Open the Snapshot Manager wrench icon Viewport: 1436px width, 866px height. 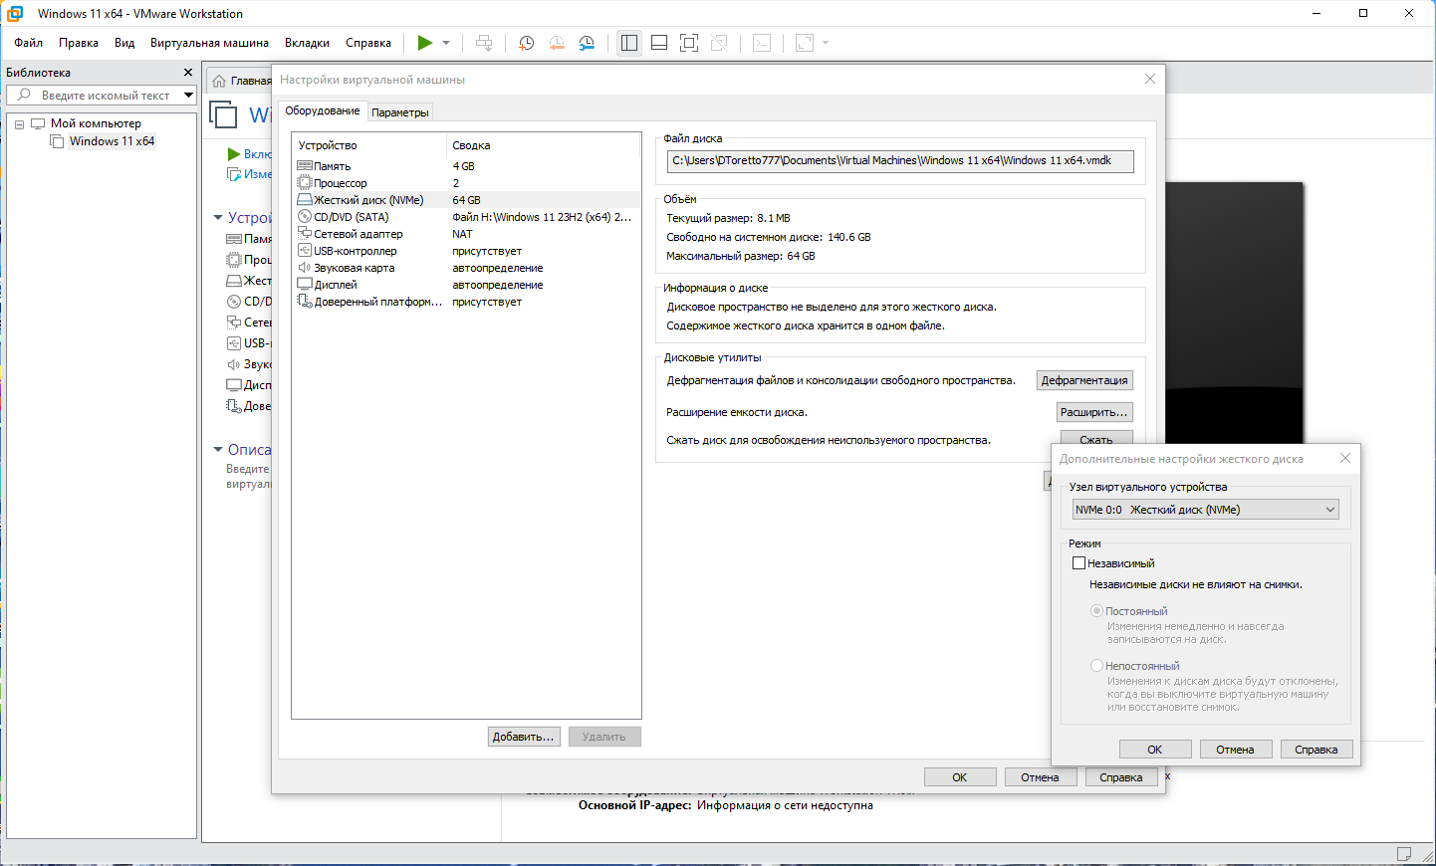(588, 43)
